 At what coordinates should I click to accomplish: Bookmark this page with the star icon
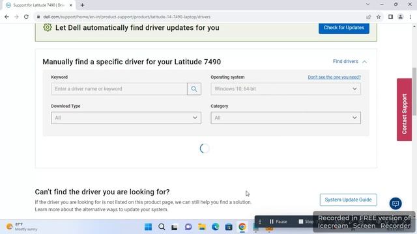pyautogui.click(x=379, y=17)
